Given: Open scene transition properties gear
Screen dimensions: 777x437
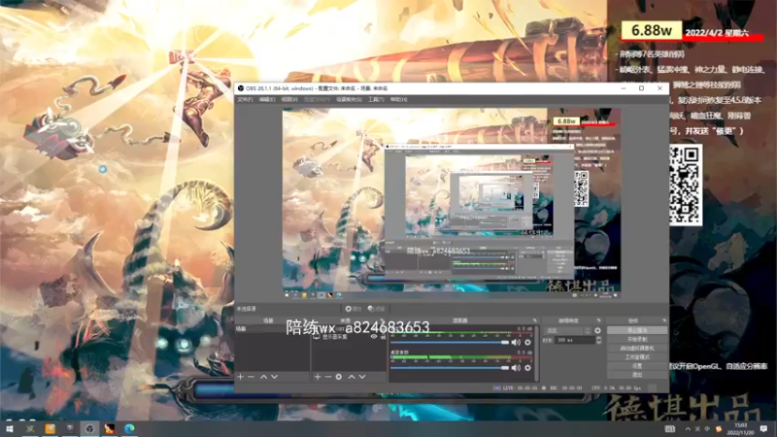Looking at the screenshot, I should click(x=597, y=330).
